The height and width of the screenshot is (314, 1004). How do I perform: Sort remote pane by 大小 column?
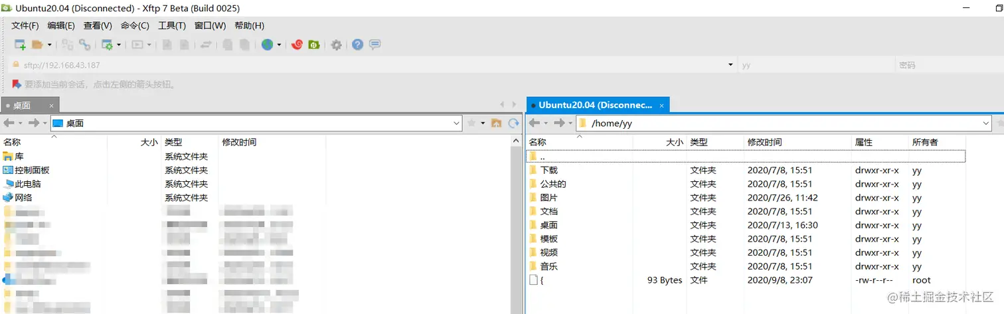click(659, 142)
